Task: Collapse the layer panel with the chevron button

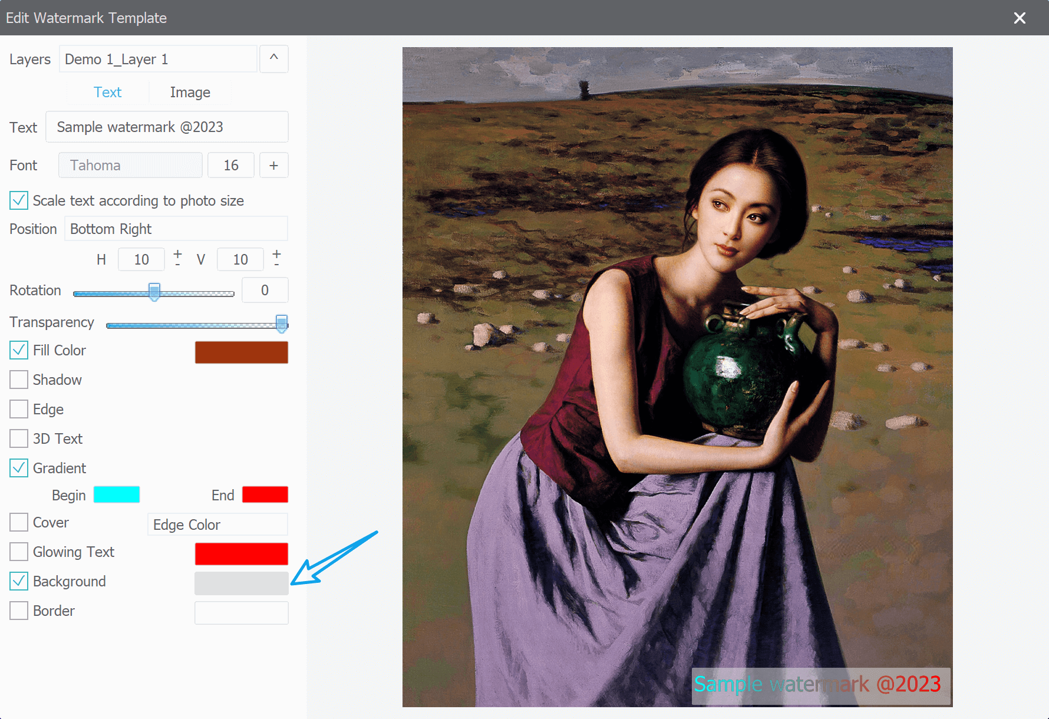Action: (x=273, y=59)
